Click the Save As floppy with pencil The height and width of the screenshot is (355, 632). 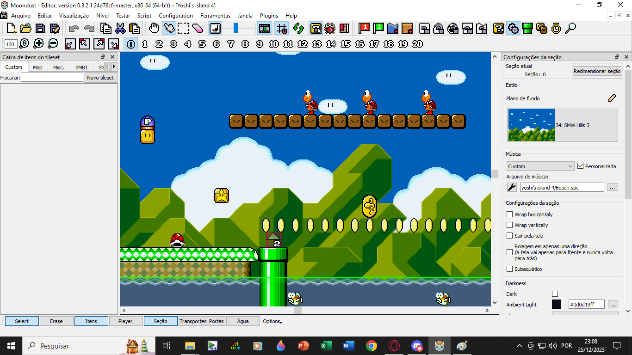pos(55,28)
